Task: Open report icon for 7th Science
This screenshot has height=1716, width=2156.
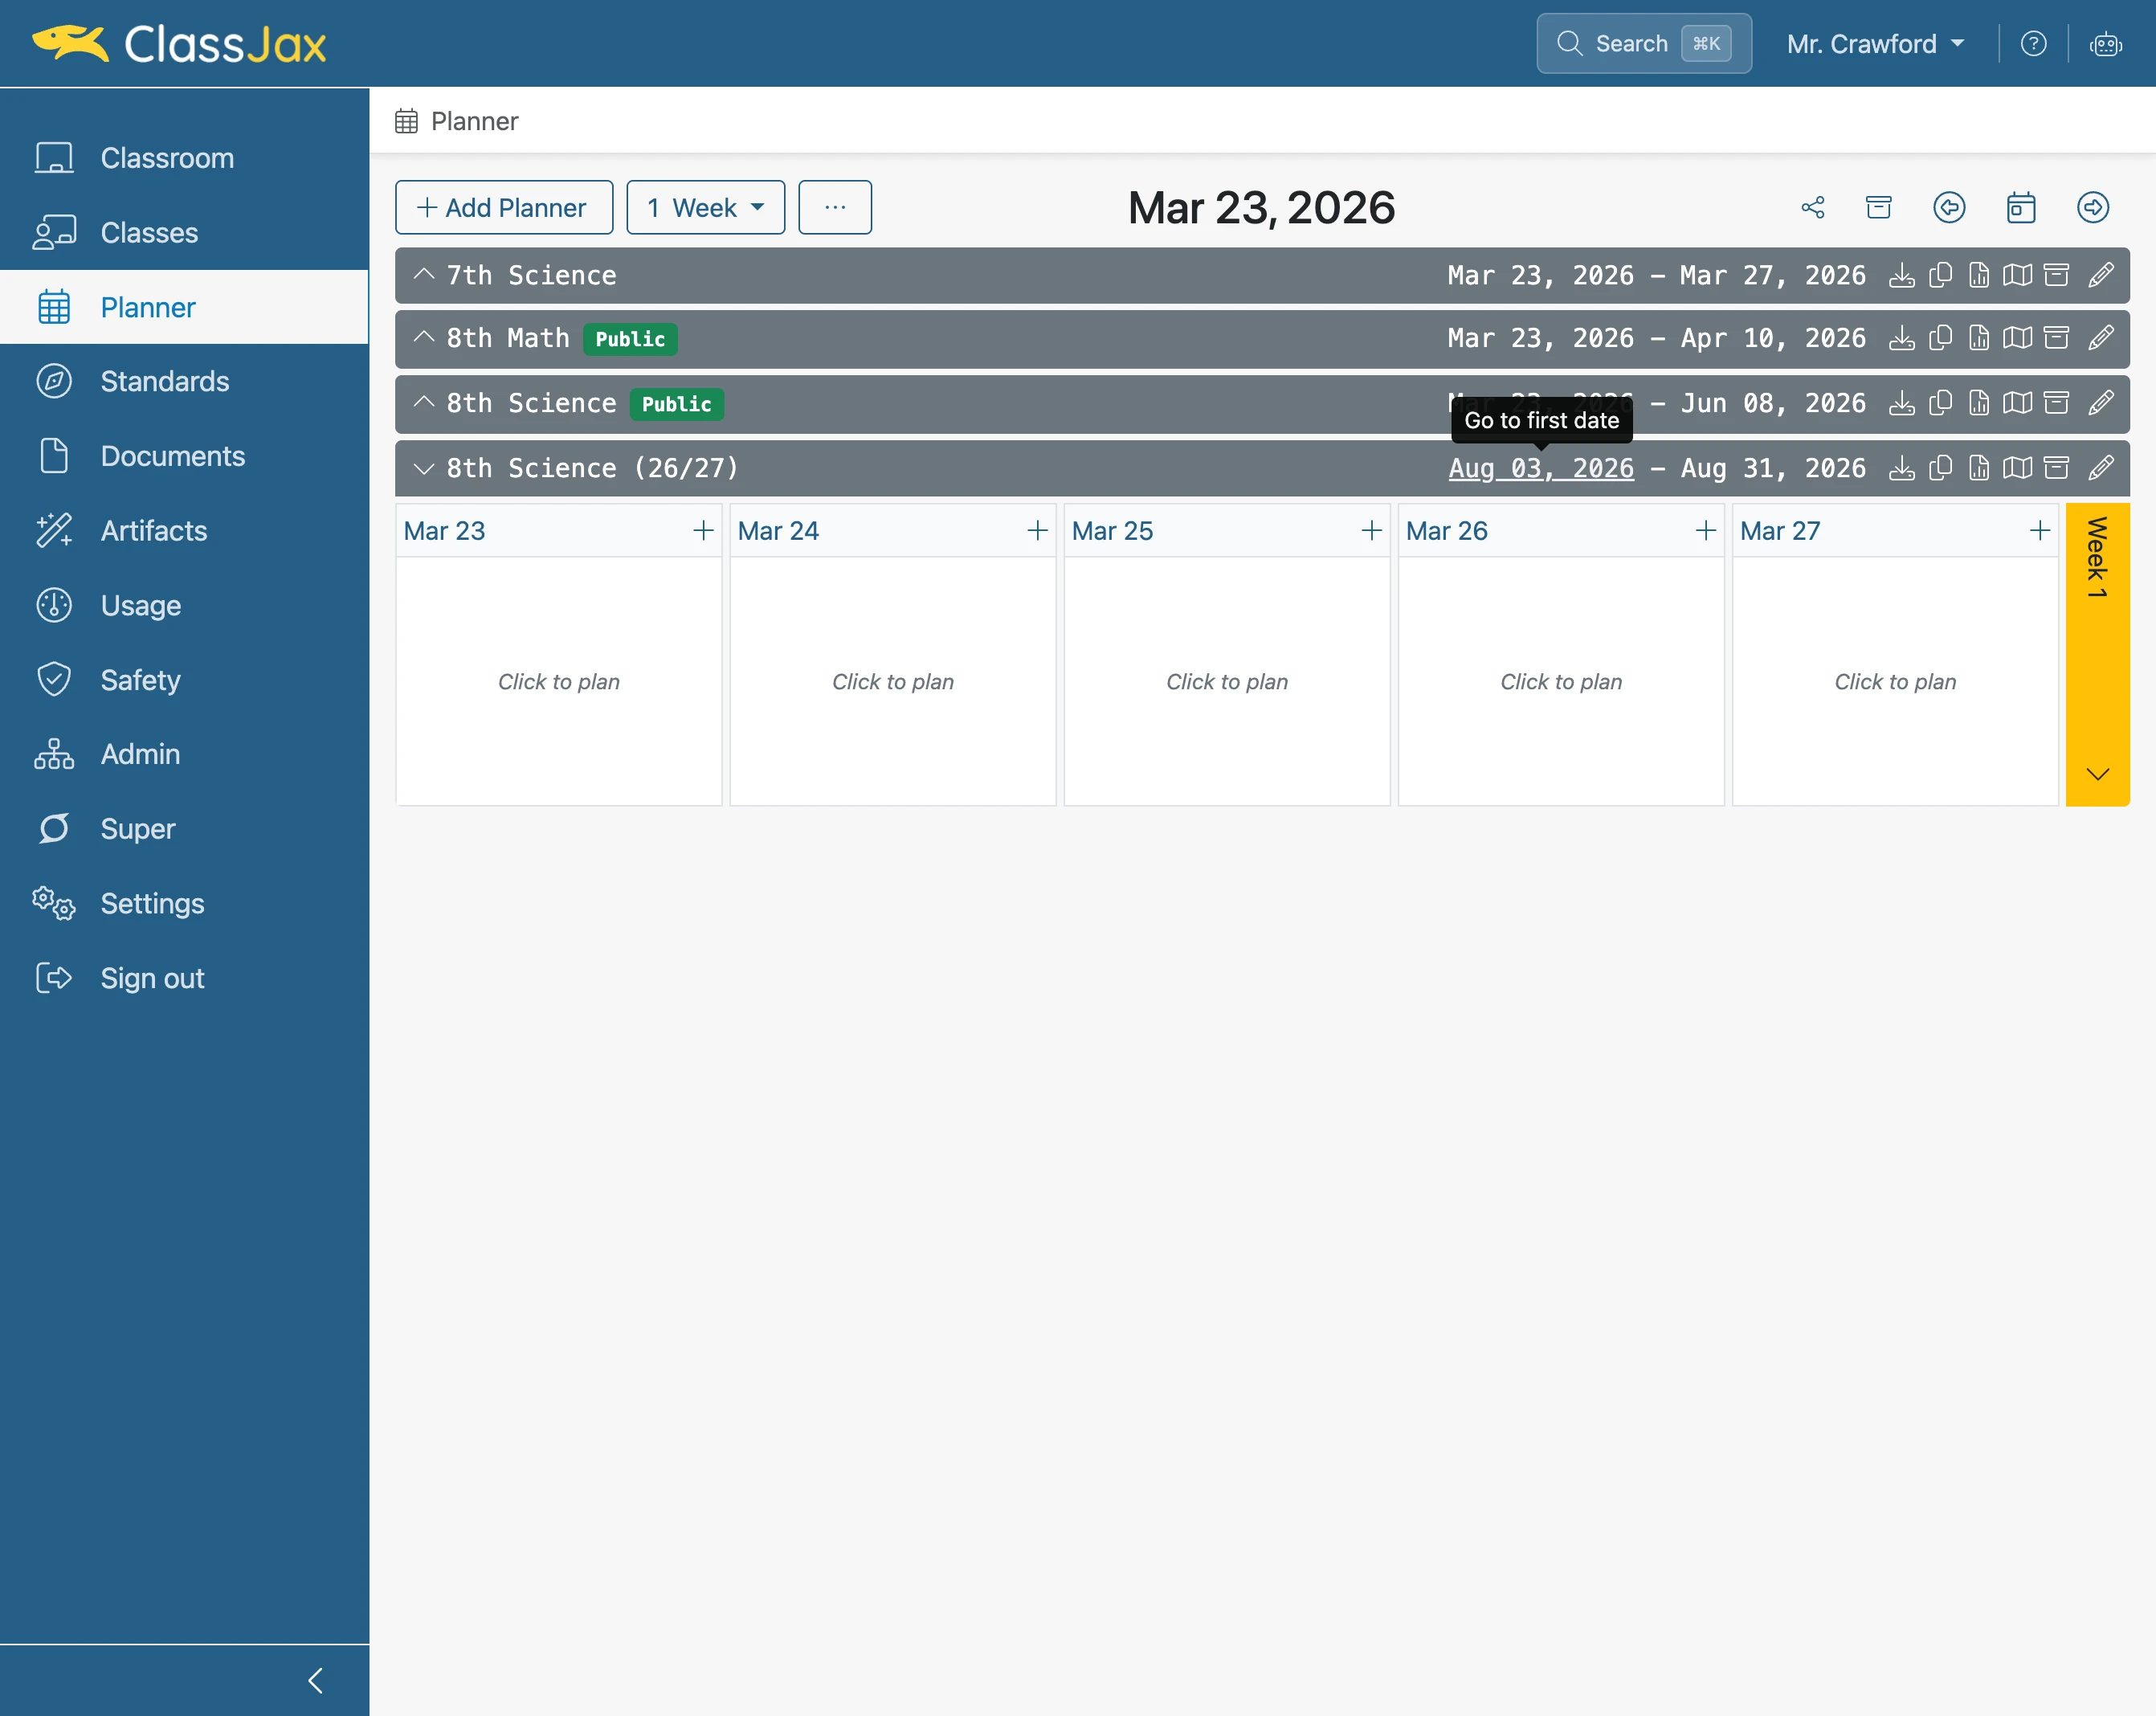Action: point(1979,275)
